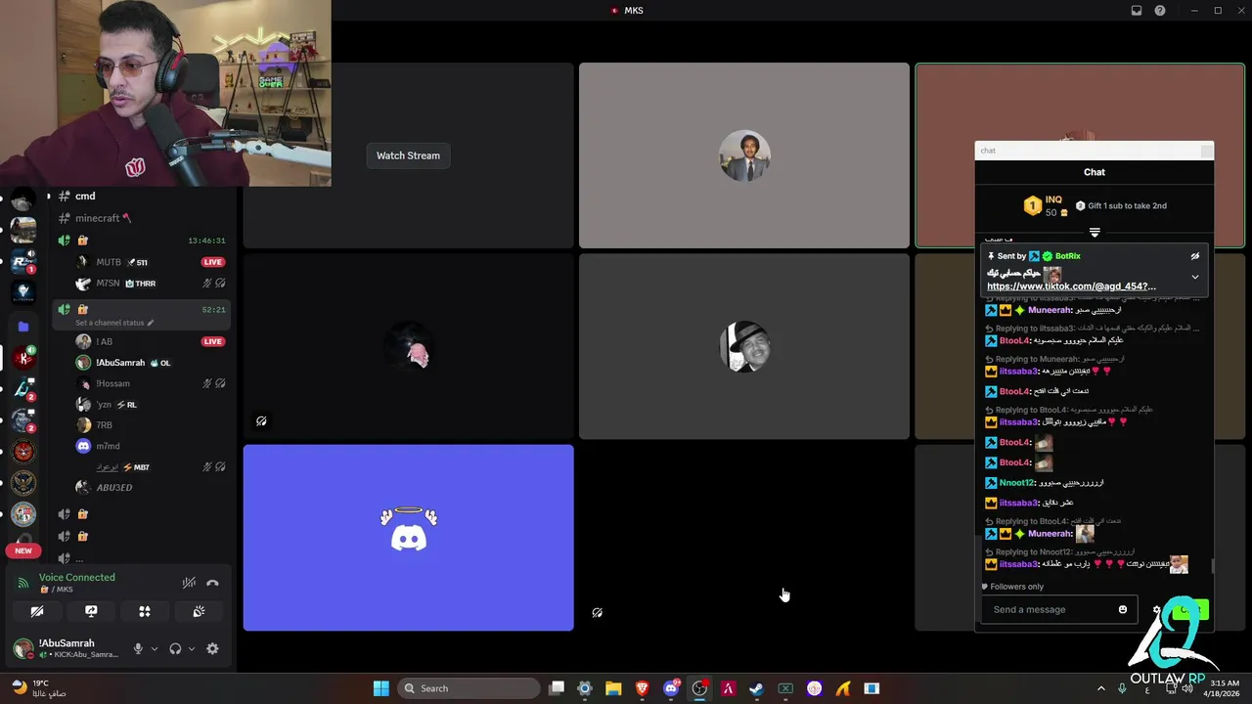Open Xbox Game Bar taskbar icon
The width and height of the screenshot is (1252, 704).
click(785, 688)
